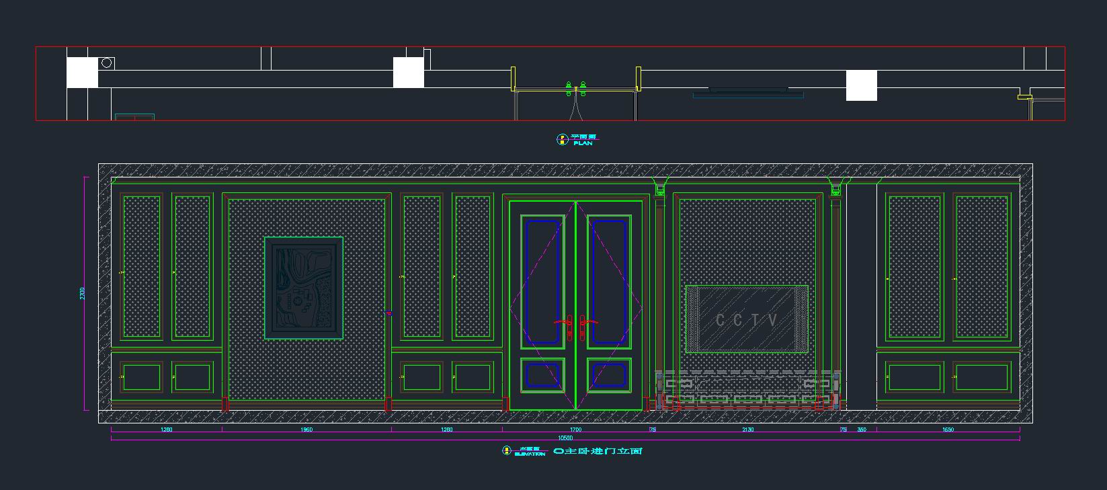This screenshot has height=490, width=1107.
Task: Click the ELEVATION view title symbol
Action: (x=507, y=451)
